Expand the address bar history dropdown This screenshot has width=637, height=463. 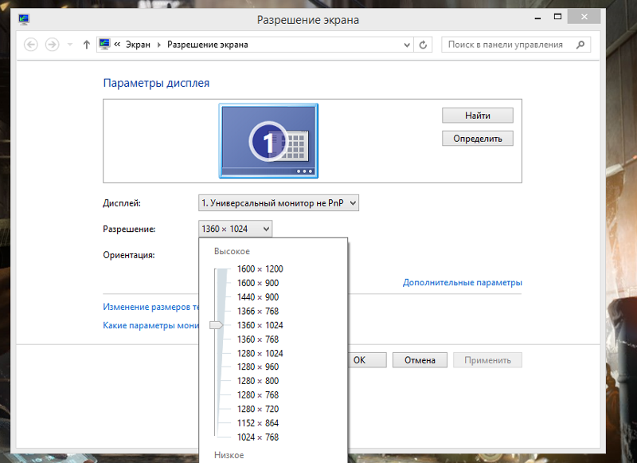pos(407,45)
